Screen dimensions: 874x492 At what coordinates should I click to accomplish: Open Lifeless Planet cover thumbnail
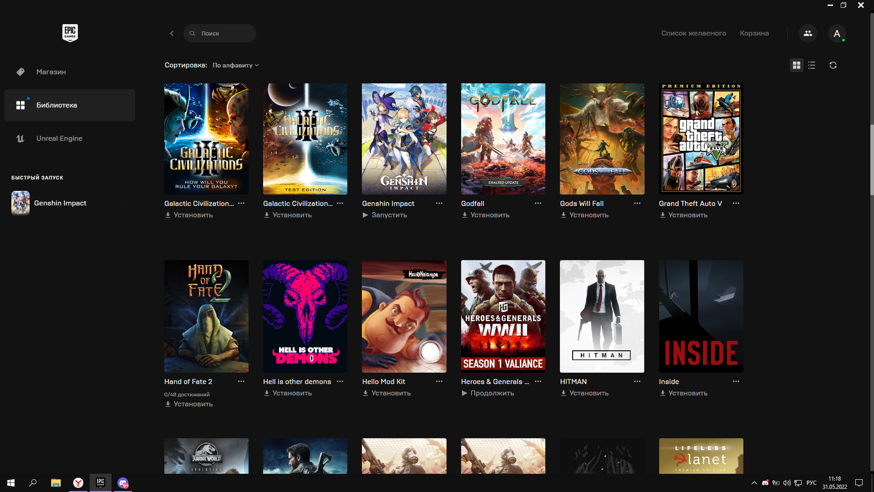click(x=701, y=456)
